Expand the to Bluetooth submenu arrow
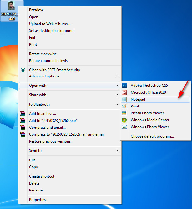This screenshot has width=192, height=209. click(117, 104)
